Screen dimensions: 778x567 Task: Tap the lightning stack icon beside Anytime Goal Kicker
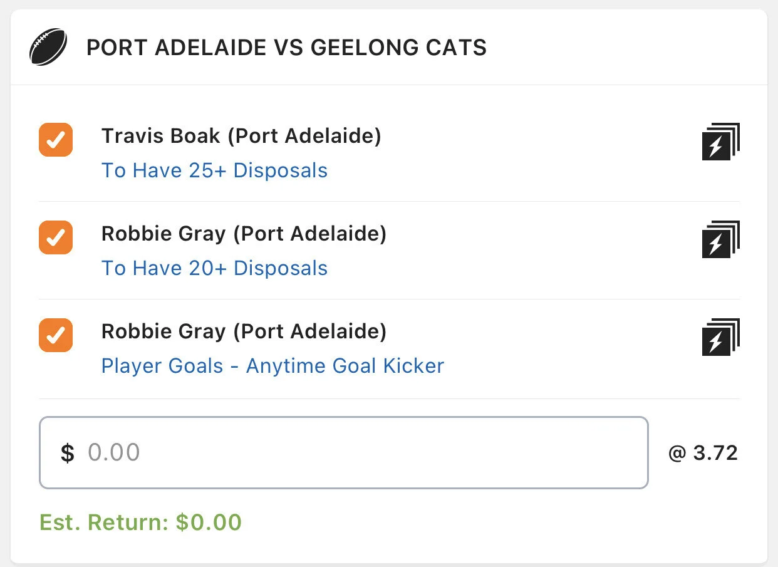point(720,337)
